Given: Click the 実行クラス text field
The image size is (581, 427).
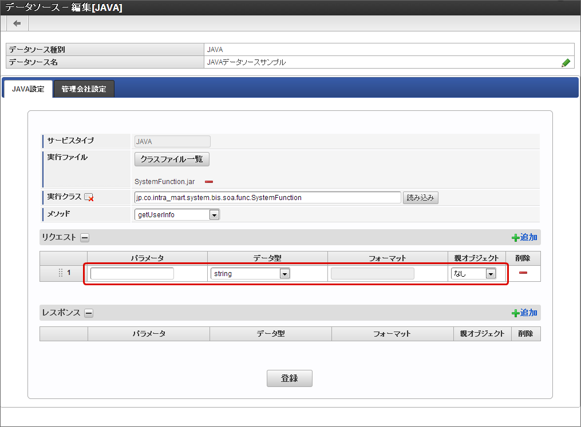Looking at the screenshot, I should coord(267,198).
